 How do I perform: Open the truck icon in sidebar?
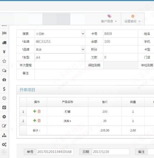pyautogui.click(x=4, y=43)
